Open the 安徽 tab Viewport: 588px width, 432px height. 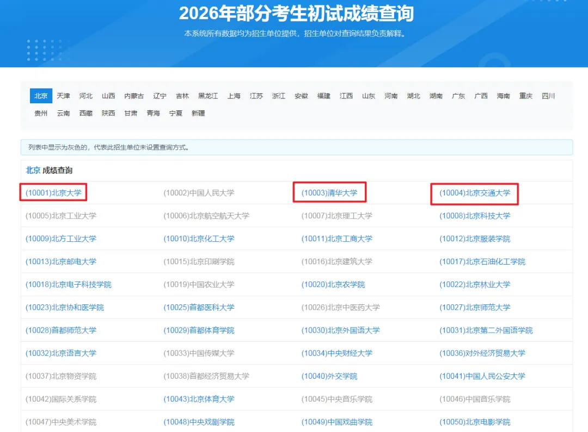(301, 96)
